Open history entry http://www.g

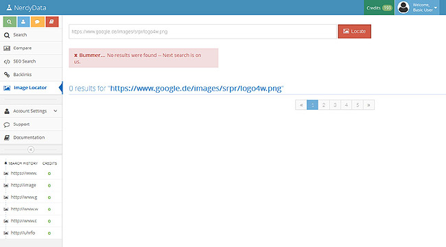pyautogui.click(x=24, y=197)
